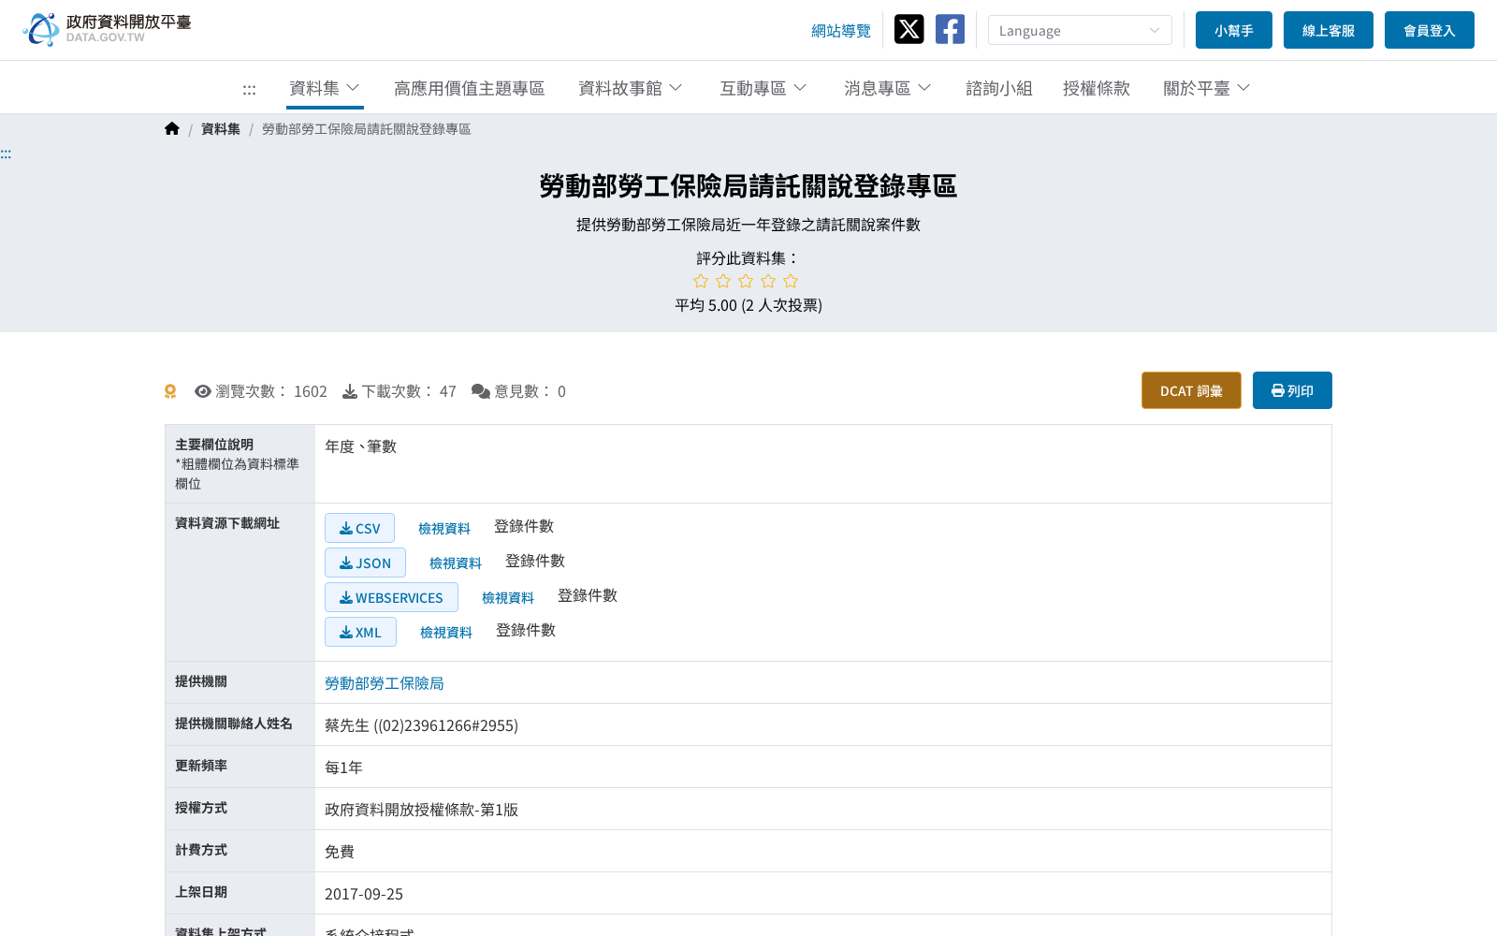The width and height of the screenshot is (1497, 936).
Task: Click 檢視資料 next to JSON
Action: [x=456, y=563]
